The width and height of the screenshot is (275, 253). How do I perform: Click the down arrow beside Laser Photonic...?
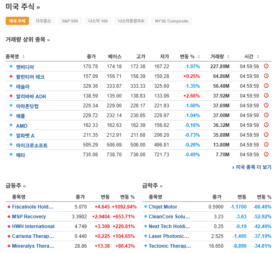pos(145,236)
